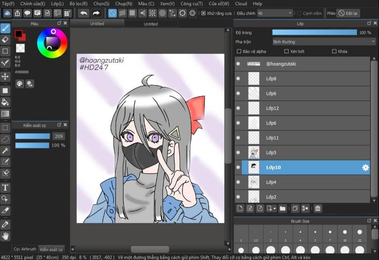This screenshot has width=379, height=260.
Task: Delete the layer with the trash icon
Action: [318, 208]
